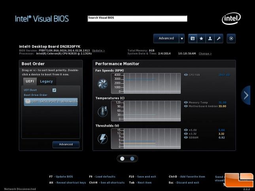This screenshot has height=191, width=255.
Task: Open the Advanced menu dropdown arrow
Action: coord(182,38)
